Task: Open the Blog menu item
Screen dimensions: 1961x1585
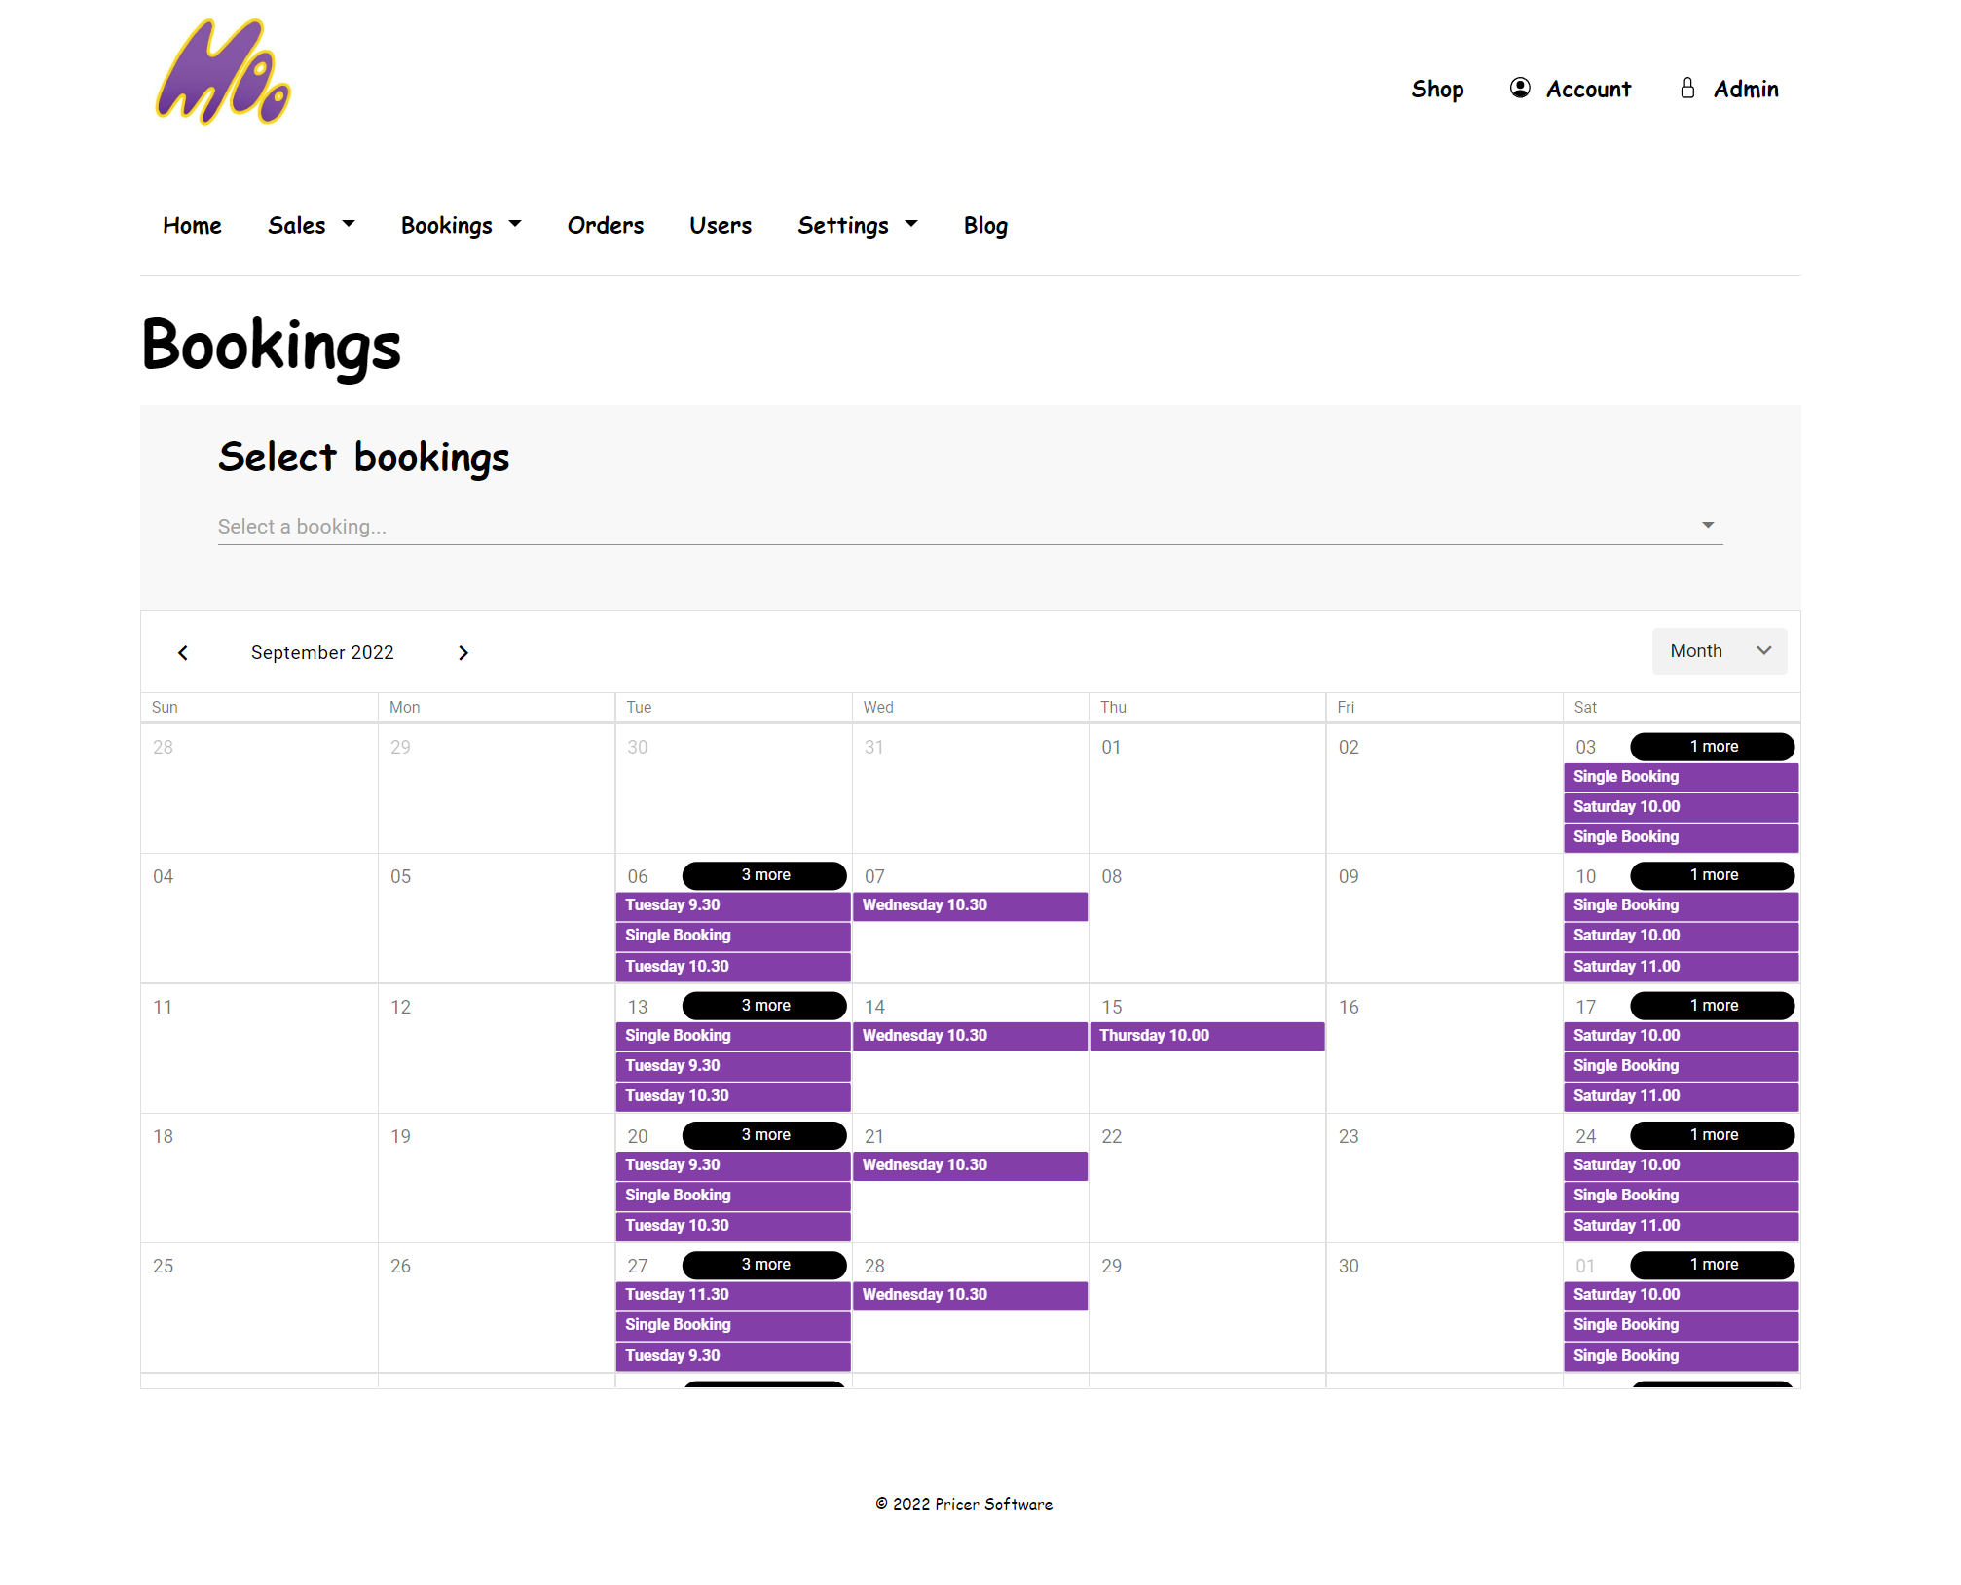Action: 985,225
